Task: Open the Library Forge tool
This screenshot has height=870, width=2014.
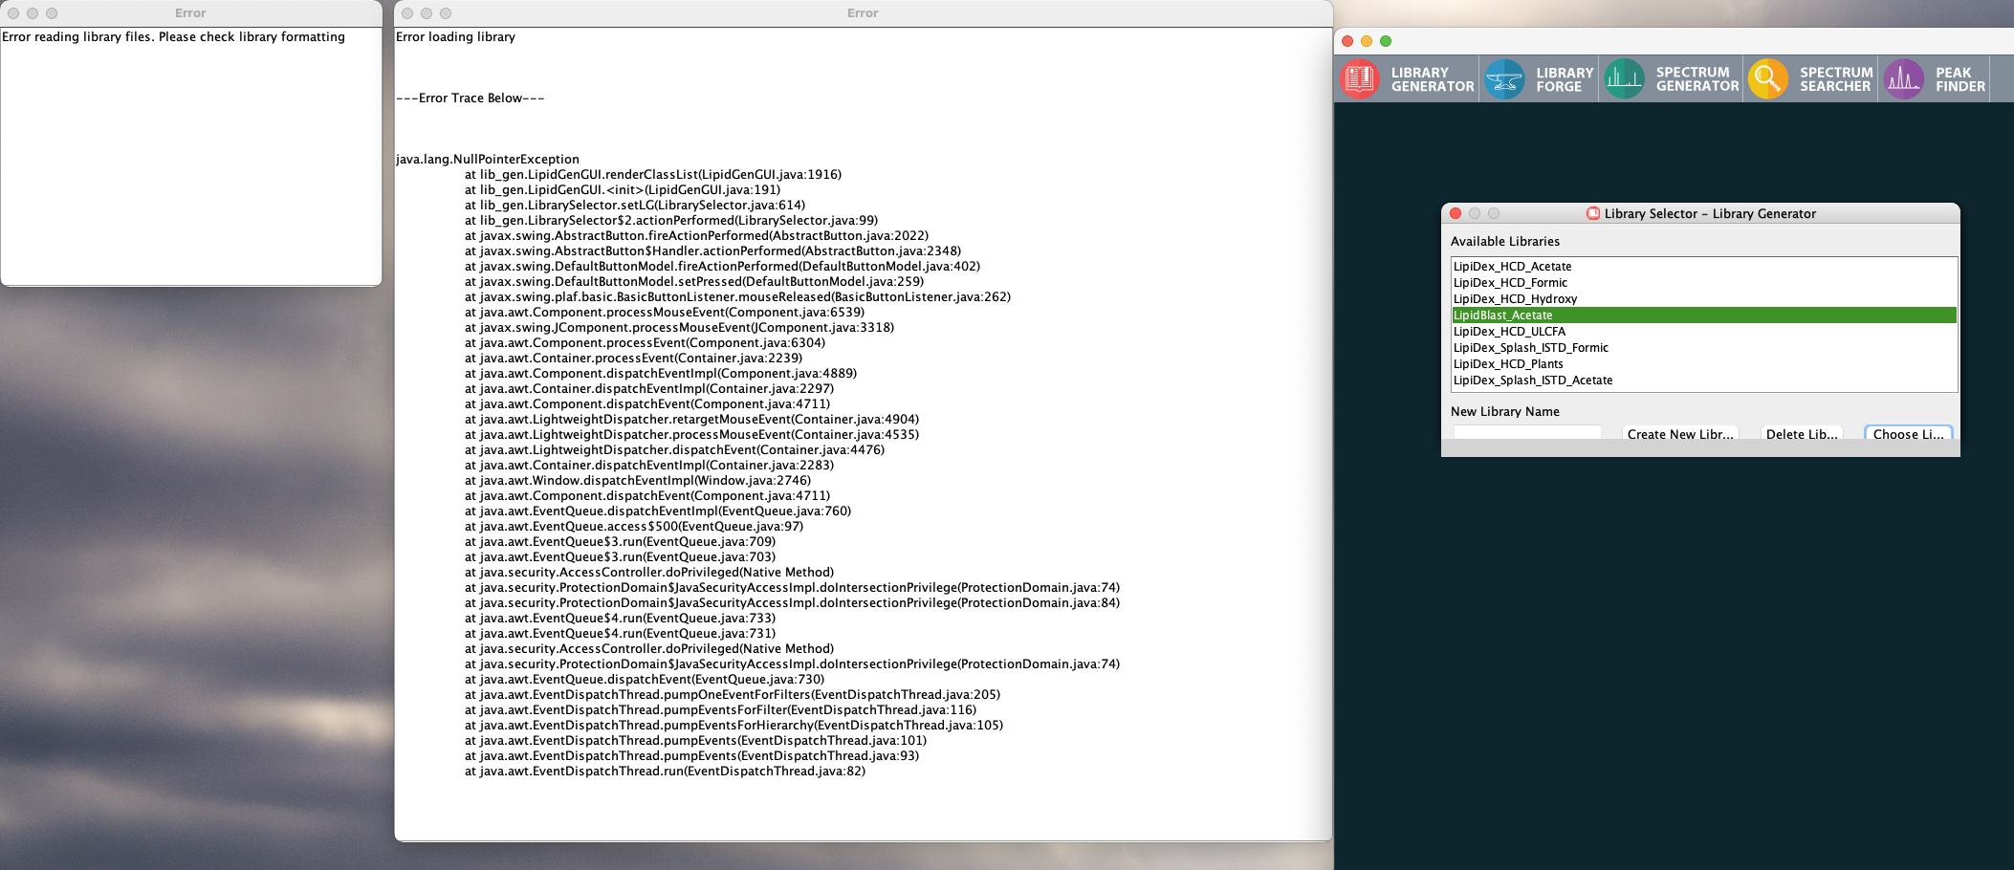Action: [x=1537, y=78]
